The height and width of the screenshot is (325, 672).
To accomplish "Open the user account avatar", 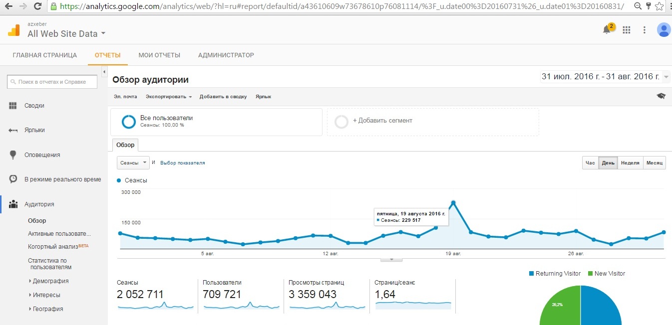I will click(x=664, y=30).
